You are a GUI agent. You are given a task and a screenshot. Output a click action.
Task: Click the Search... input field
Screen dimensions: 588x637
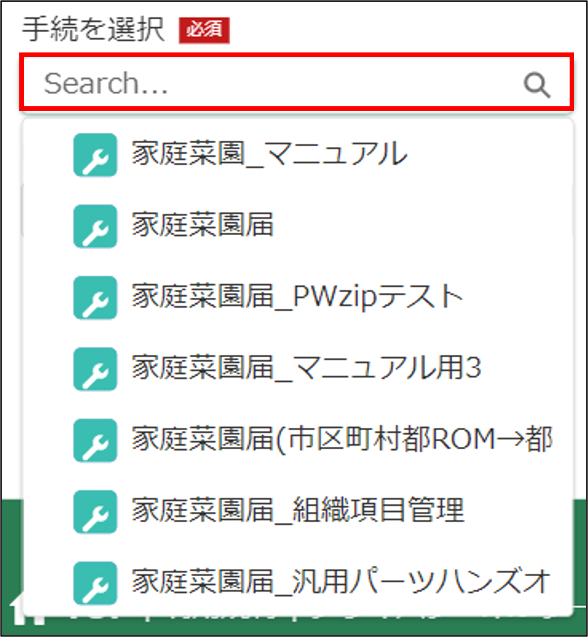tap(297, 83)
